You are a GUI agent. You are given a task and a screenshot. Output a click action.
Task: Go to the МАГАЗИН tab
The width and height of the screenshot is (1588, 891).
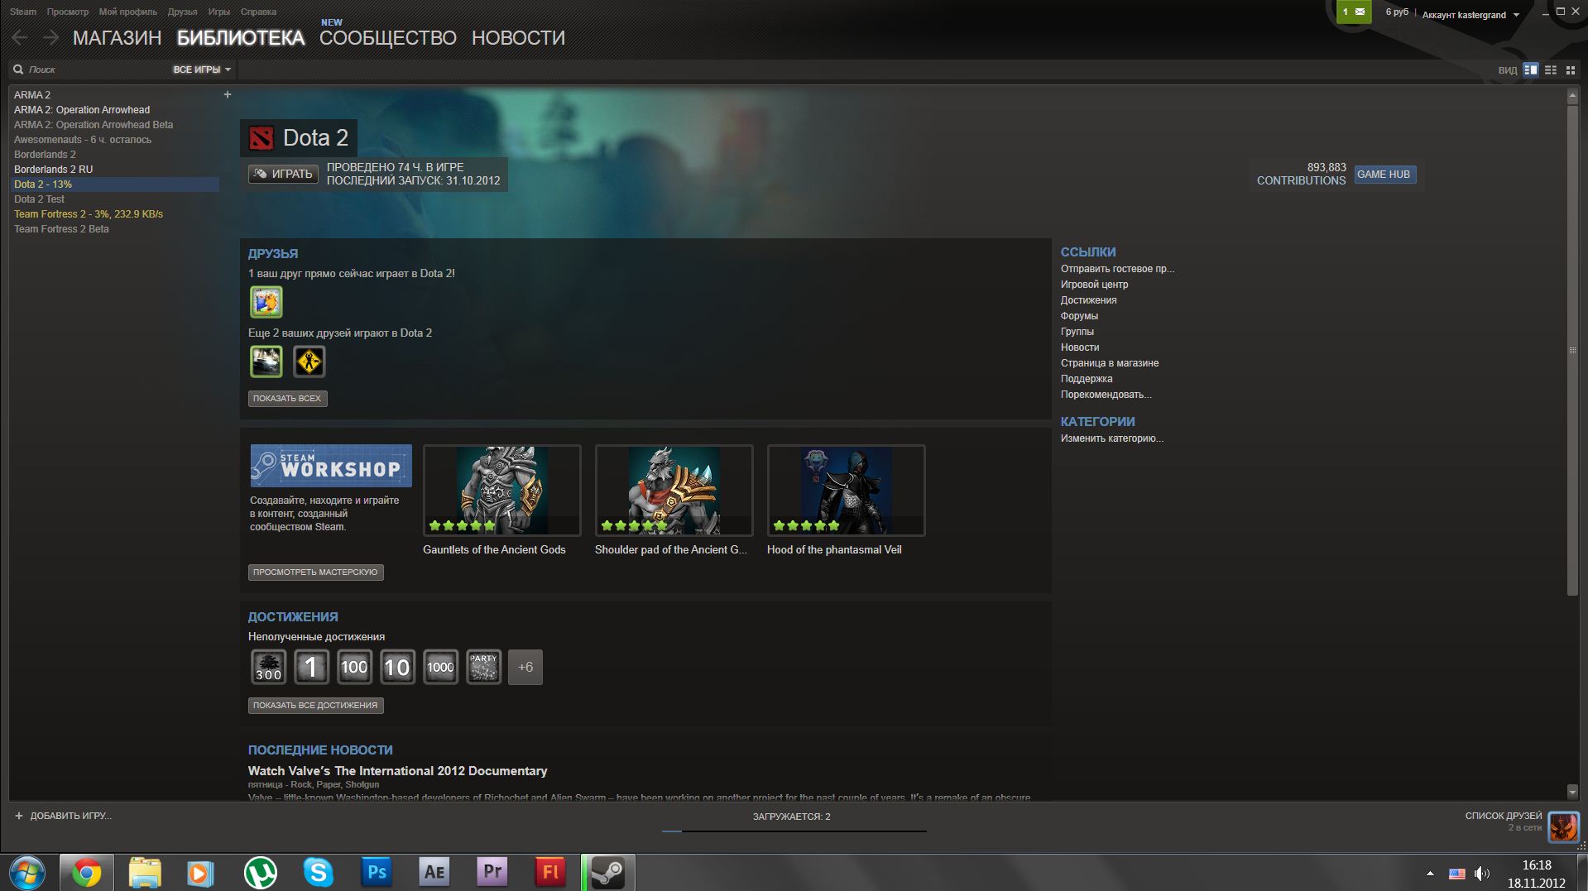[117, 38]
